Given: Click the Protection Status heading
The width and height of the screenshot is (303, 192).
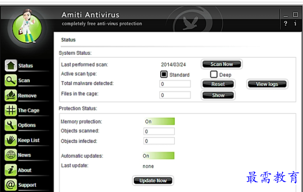Looking at the screenshot, I should (78, 108).
